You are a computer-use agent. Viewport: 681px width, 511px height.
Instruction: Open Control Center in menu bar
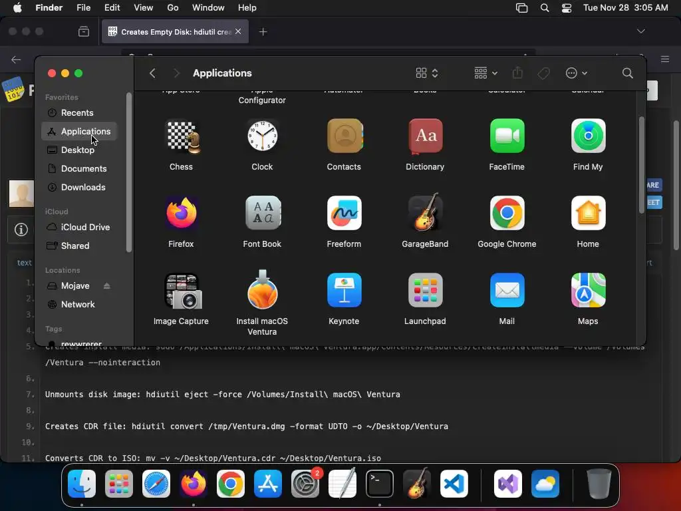pyautogui.click(x=567, y=8)
